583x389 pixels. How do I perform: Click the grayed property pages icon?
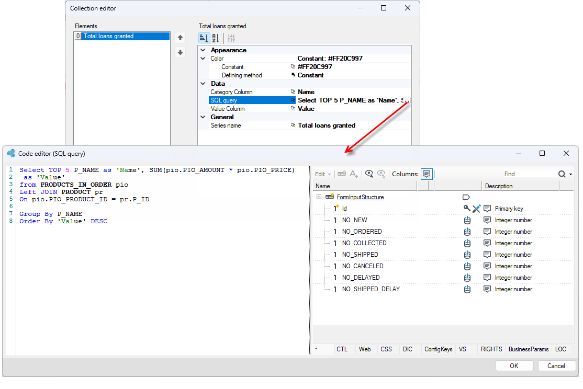tap(231, 38)
